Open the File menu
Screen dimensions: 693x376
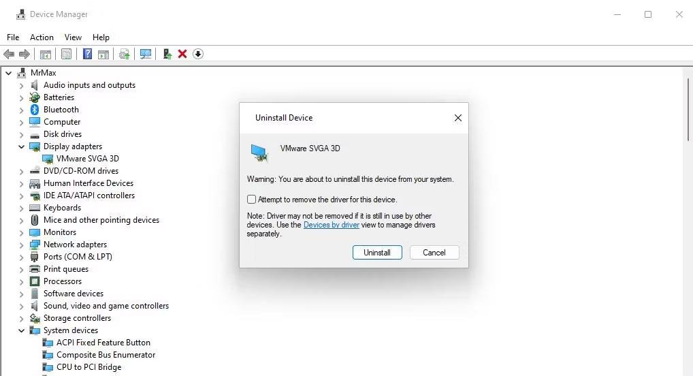point(13,37)
